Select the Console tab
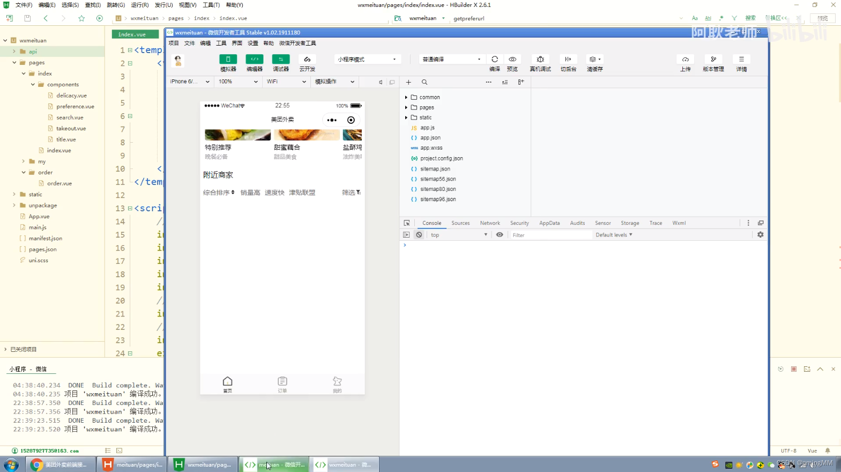841x472 pixels. tap(431, 223)
